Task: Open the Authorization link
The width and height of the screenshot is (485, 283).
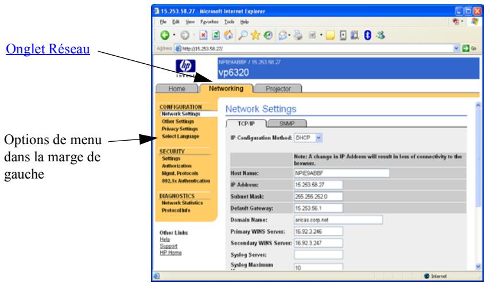Action: 177,166
